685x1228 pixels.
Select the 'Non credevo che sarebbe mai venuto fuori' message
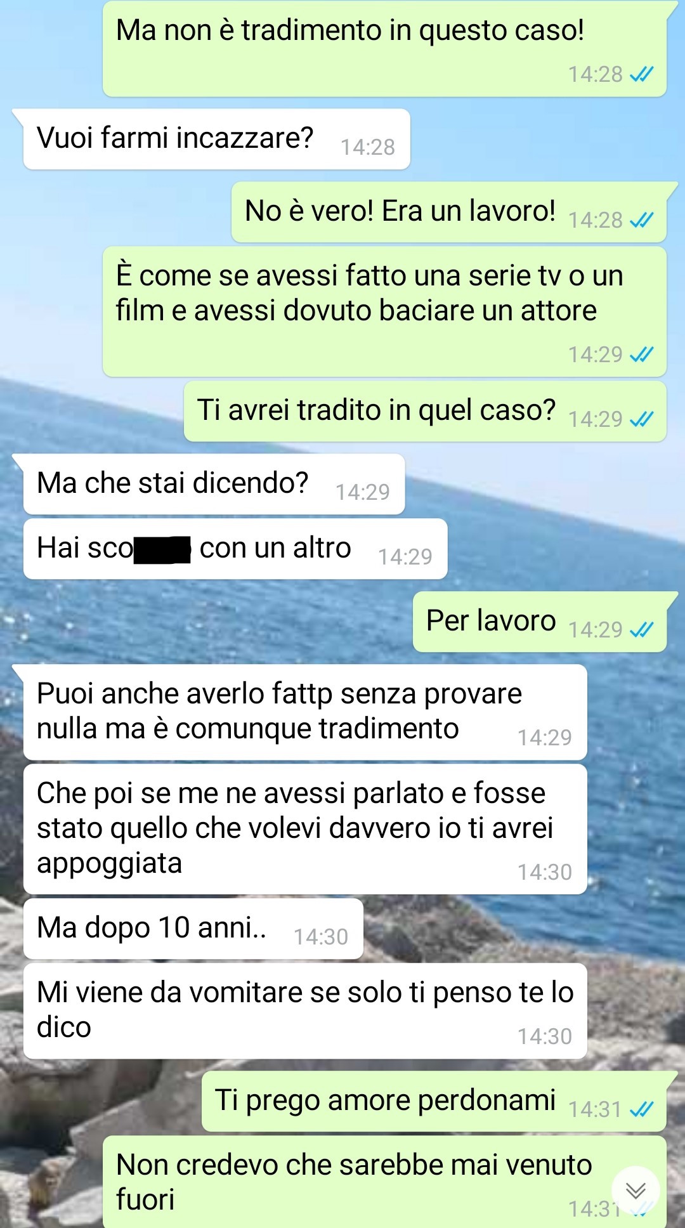[384, 1182]
